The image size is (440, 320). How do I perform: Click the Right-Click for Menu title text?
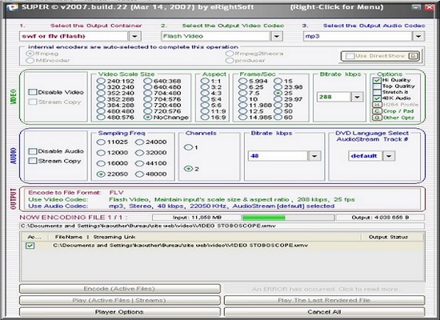pos(337,7)
